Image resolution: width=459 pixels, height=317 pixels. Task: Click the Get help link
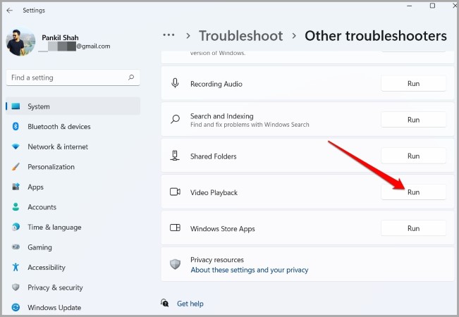[x=190, y=304]
